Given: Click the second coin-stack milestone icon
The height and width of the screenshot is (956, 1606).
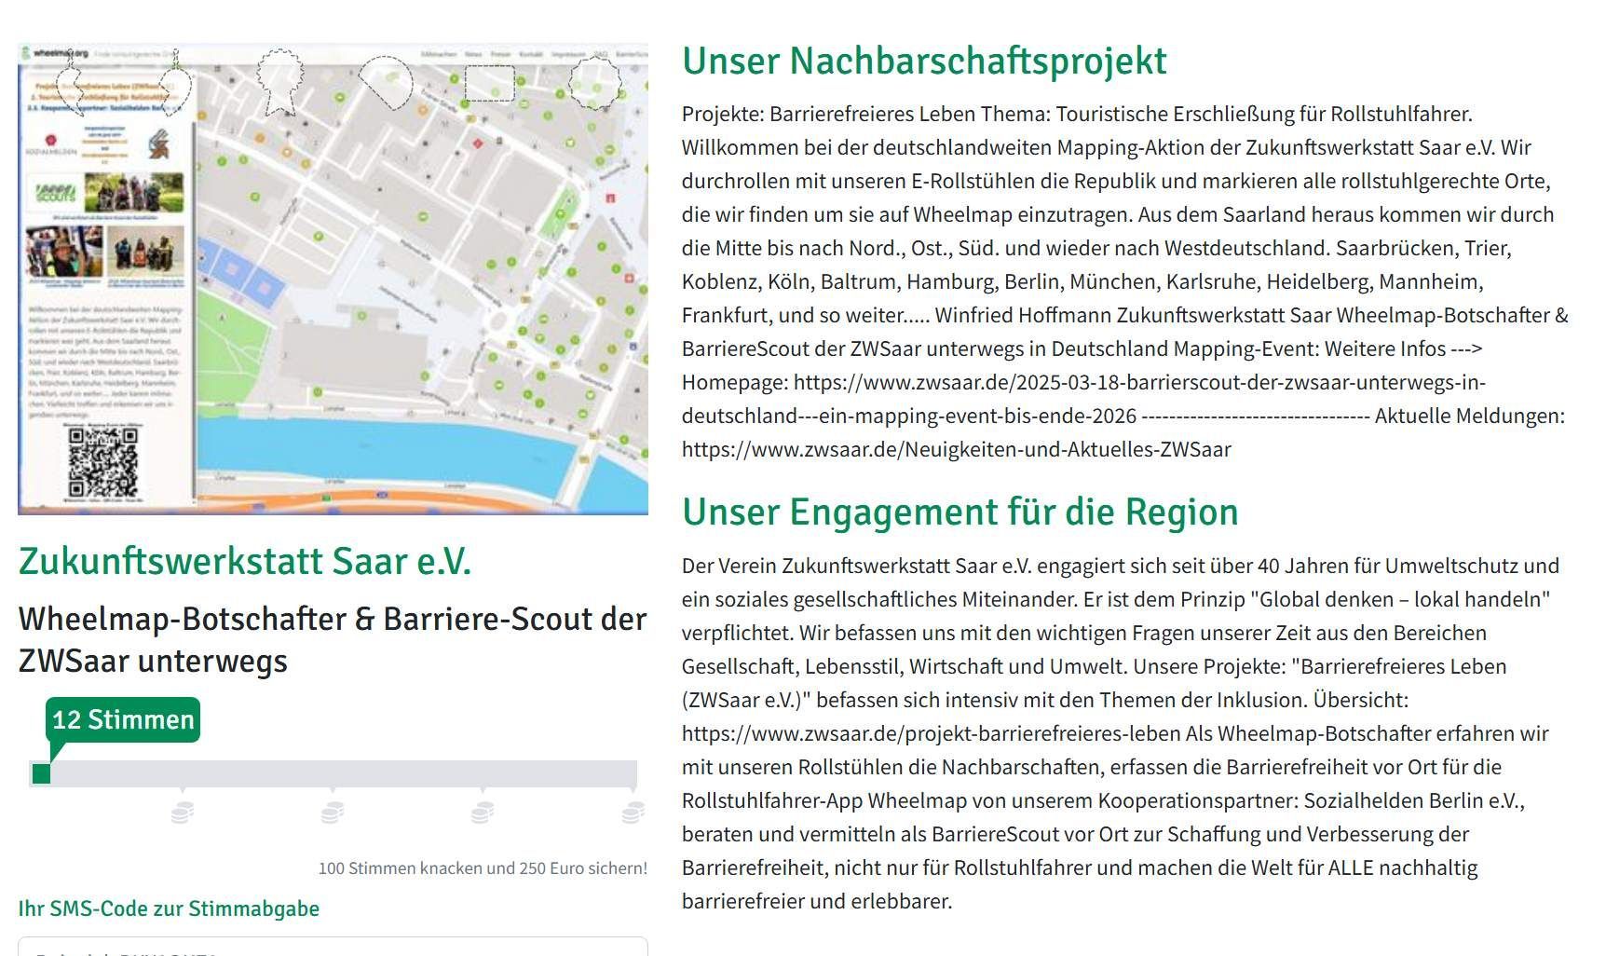Looking at the screenshot, I should pos(333,813).
